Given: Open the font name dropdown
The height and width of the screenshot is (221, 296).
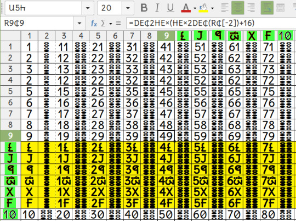Looking at the screenshot, I should click(x=88, y=8).
